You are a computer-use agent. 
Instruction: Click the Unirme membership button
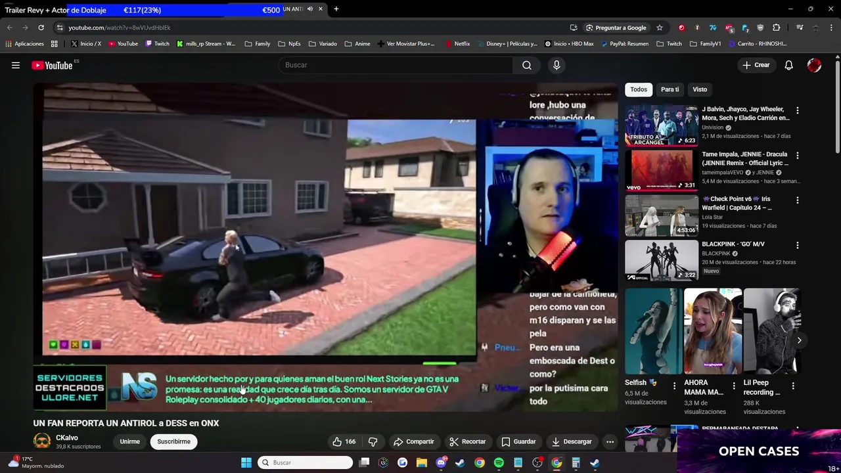(x=129, y=441)
